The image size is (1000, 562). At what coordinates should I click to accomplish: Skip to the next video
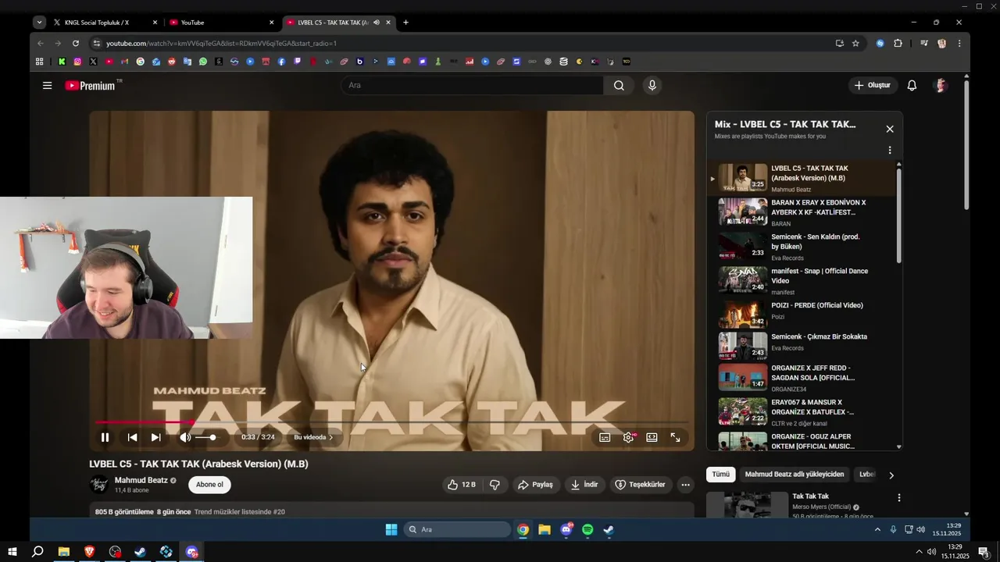coord(155,437)
